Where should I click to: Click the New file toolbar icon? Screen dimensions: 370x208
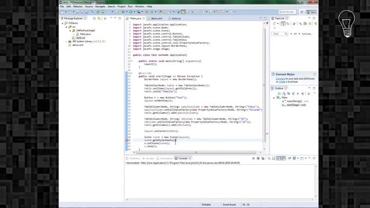(62, 12)
